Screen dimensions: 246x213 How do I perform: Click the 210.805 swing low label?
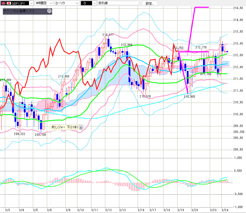[189, 96]
